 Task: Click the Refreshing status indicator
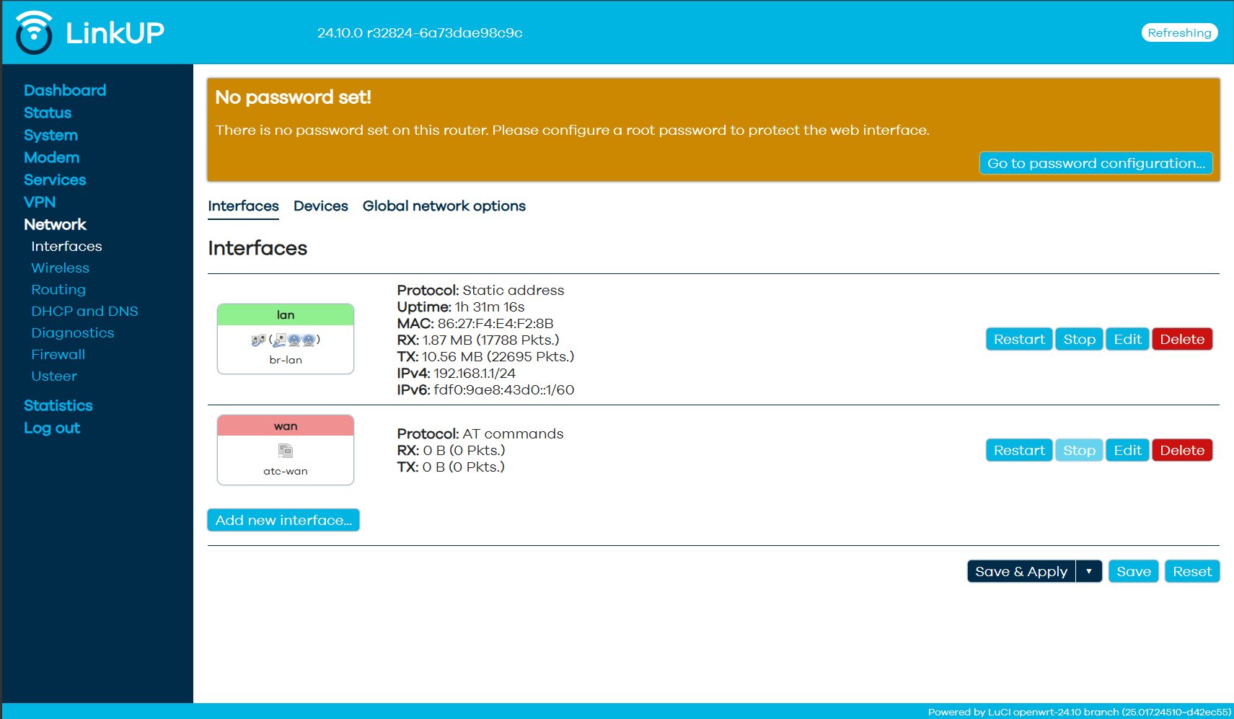(1178, 33)
